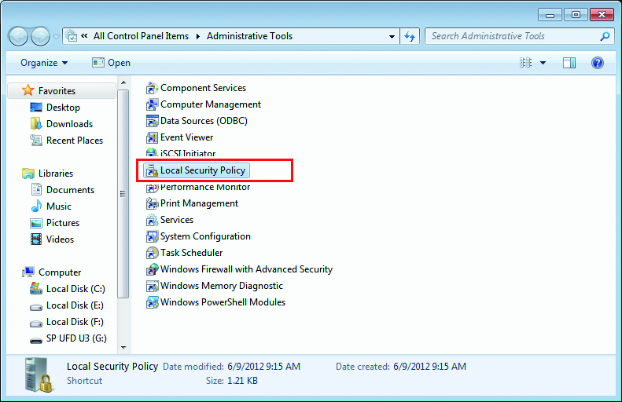This screenshot has height=402, width=622.
Task: Select the Windows Firewall with Advanced Security icon
Action: pyautogui.click(x=153, y=269)
